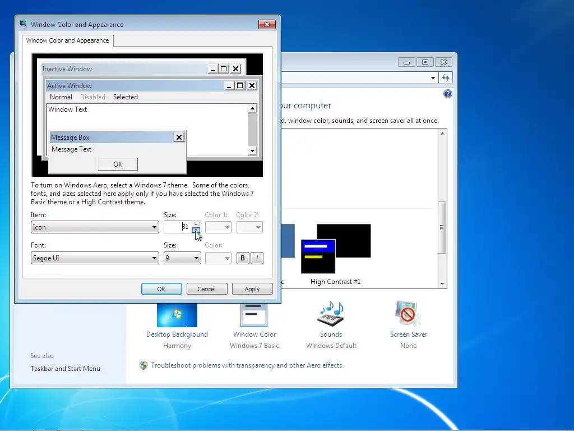Viewport: 574px width, 431px height.
Task: Select the High Contrast #1 theme
Action: click(335, 255)
